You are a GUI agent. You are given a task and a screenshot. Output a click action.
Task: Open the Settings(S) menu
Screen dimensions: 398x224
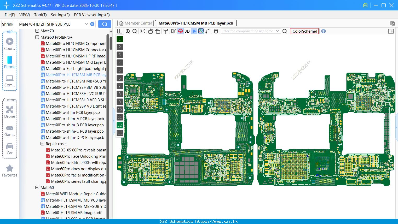(60, 15)
